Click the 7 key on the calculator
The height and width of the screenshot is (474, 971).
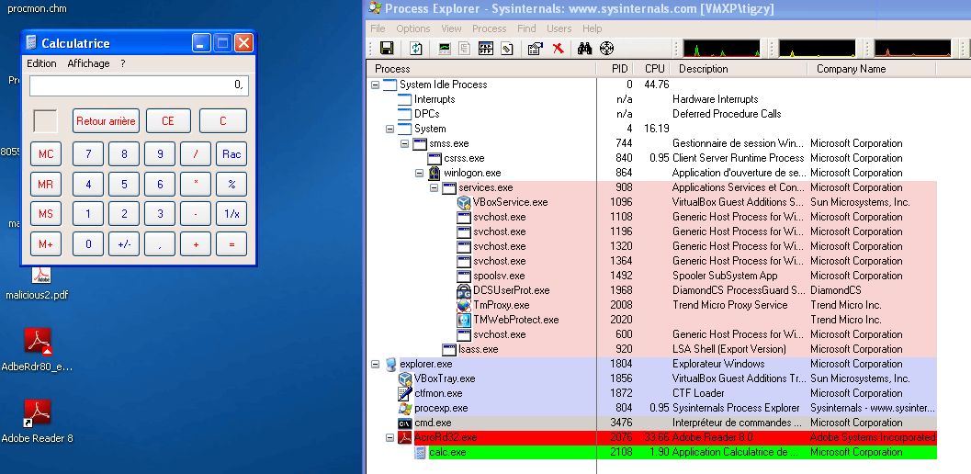[88, 154]
